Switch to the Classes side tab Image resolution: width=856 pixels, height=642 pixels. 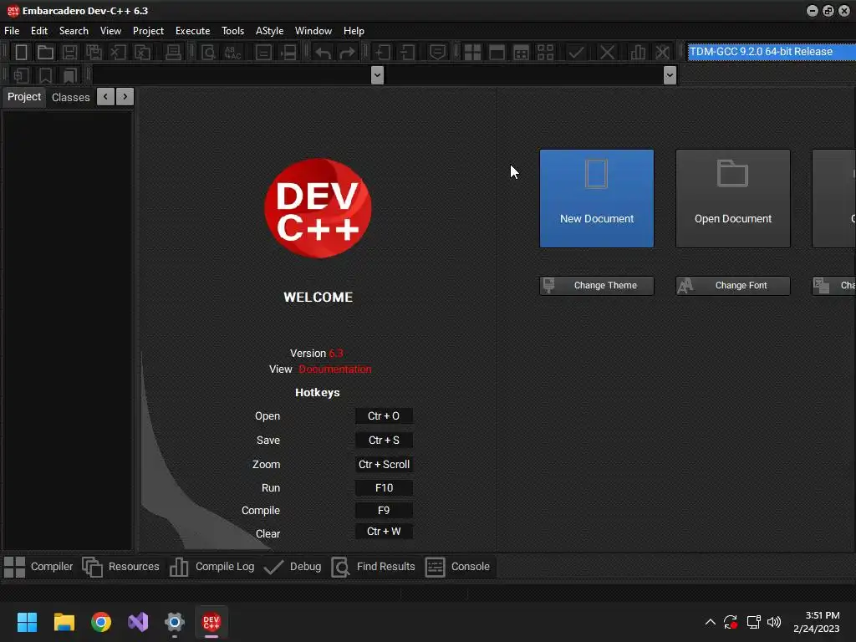(70, 97)
